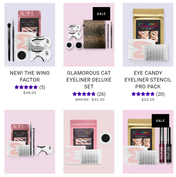Screen dimensions: 176x177
Task: Click the Glamorous Cat star rating icons
Action: point(84,94)
